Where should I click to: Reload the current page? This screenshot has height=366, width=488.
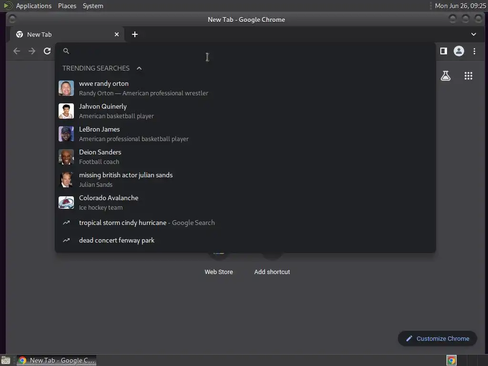coord(47,51)
